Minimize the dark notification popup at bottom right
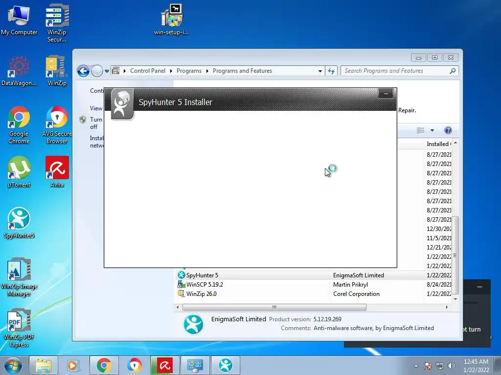 [479, 287]
